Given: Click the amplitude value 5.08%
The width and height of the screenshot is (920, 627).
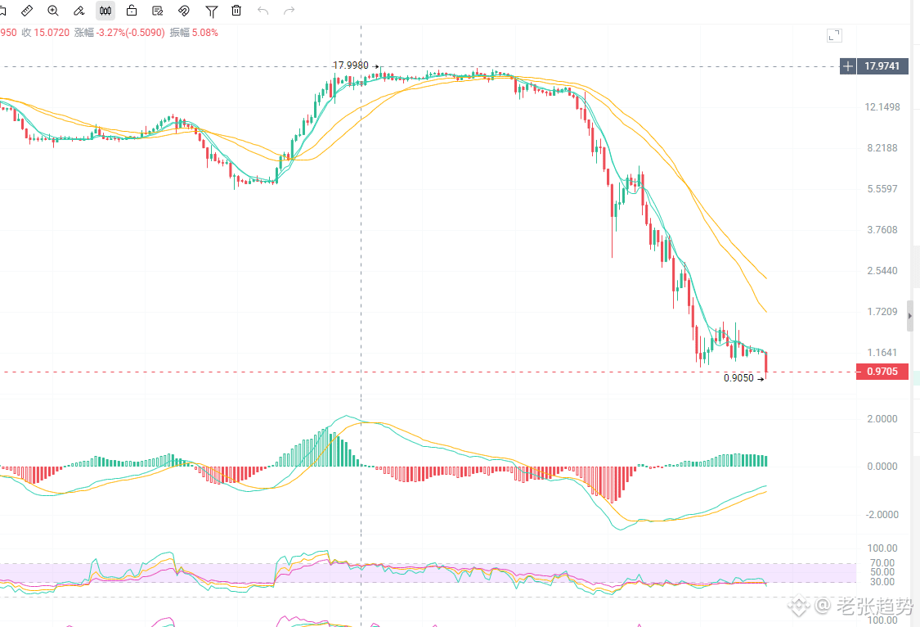Looking at the screenshot, I should (205, 32).
